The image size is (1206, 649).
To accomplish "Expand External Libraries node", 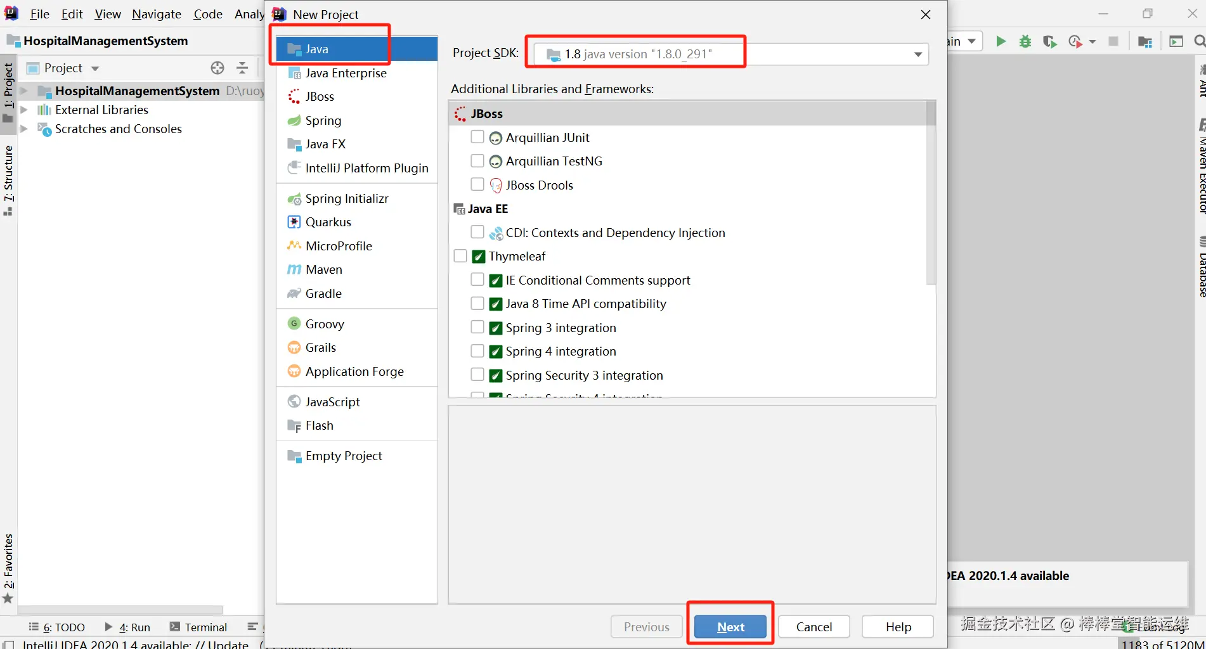I will [x=24, y=110].
